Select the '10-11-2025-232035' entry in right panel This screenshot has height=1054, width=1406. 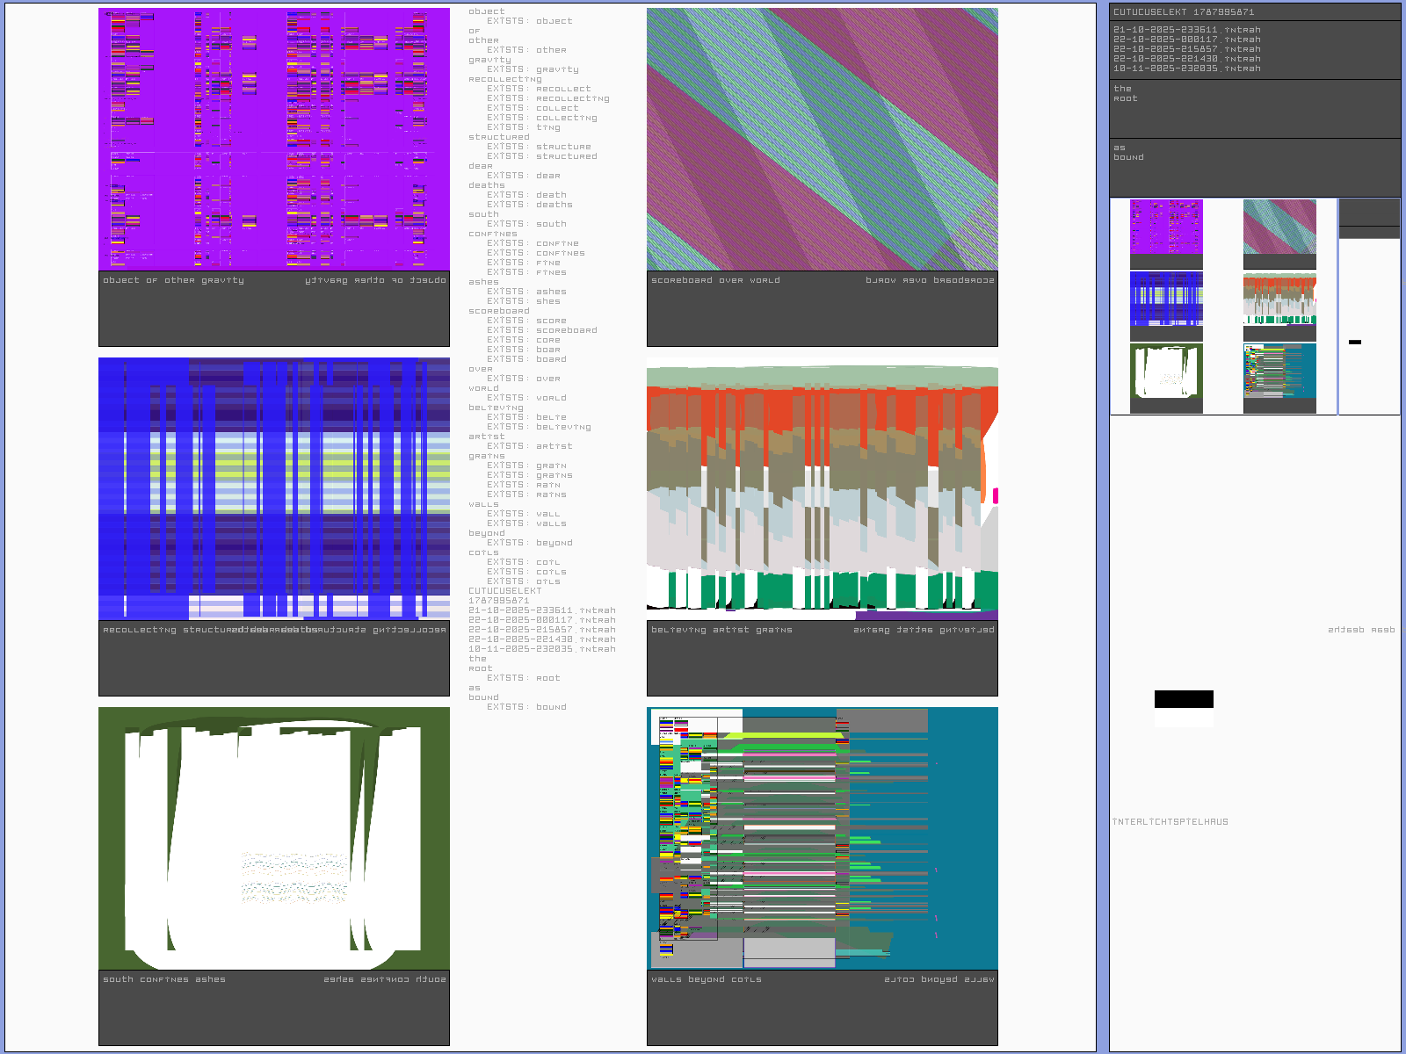[x=1186, y=69]
